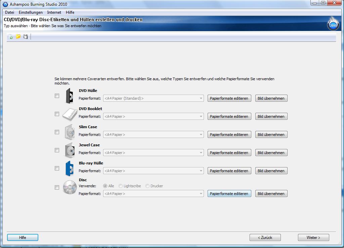
Task: Open DVD Hülle Papierformat dropdown
Action: [x=153, y=98]
